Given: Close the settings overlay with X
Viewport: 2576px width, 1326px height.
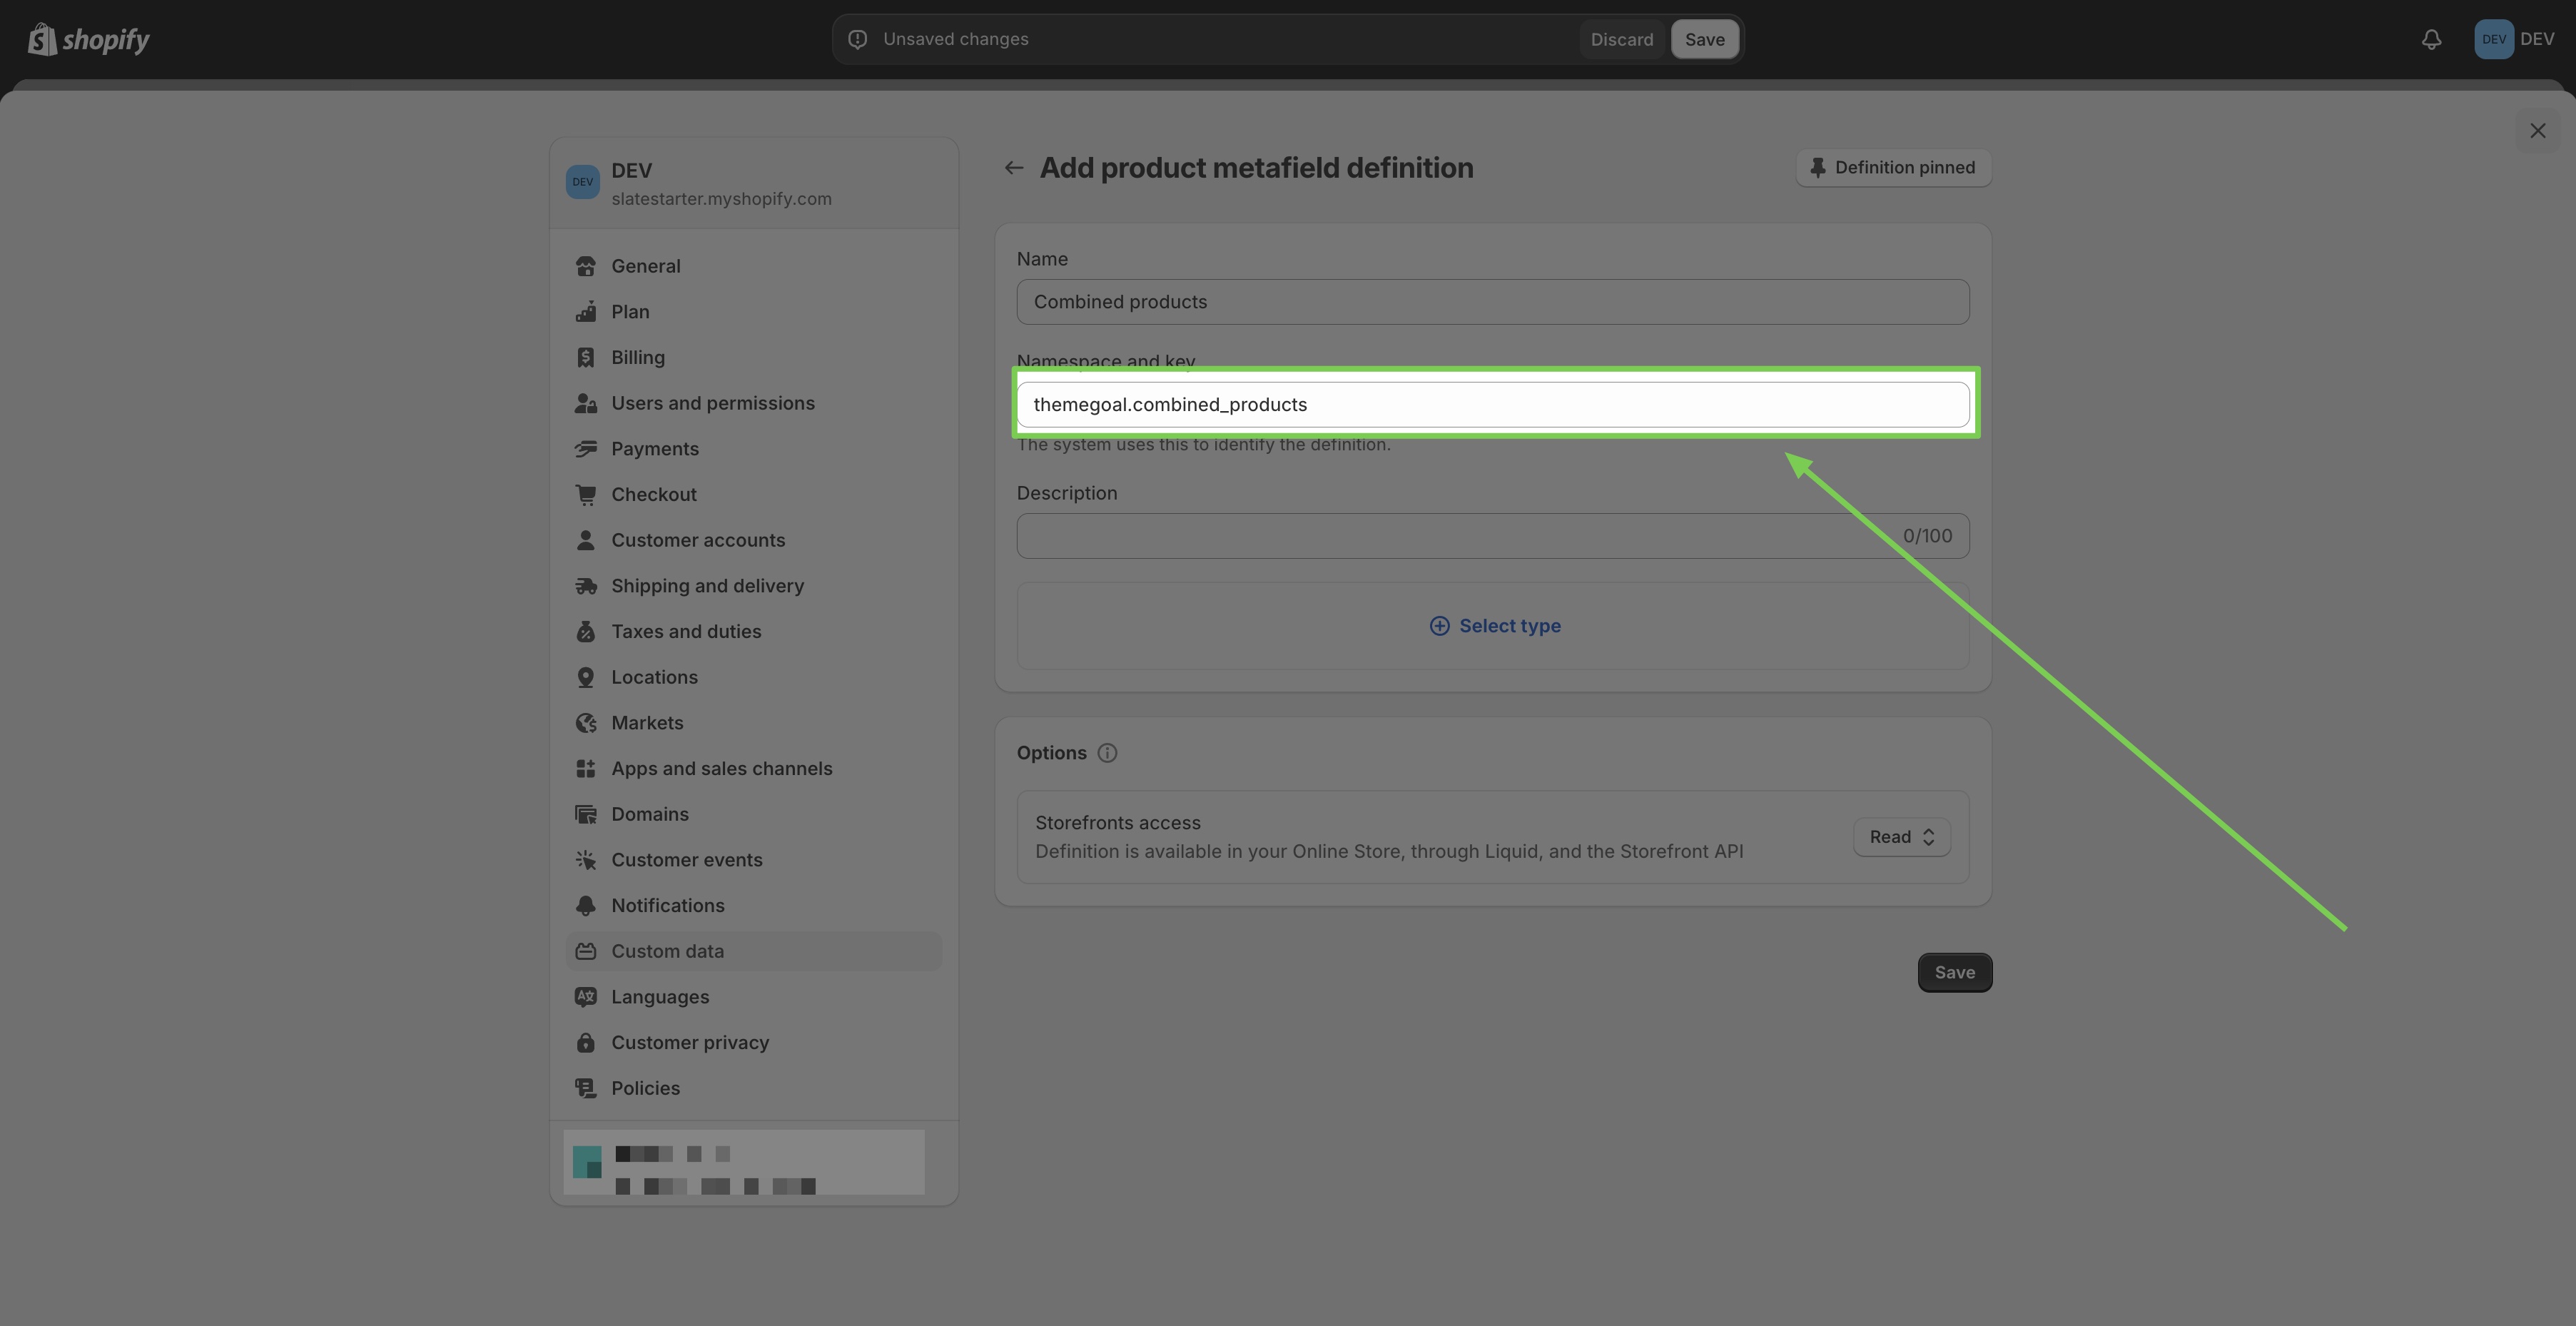Looking at the screenshot, I should [x=2537, y=131].
